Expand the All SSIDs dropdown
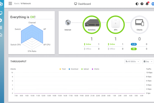 pyautogui.click(x=132, y=62)
